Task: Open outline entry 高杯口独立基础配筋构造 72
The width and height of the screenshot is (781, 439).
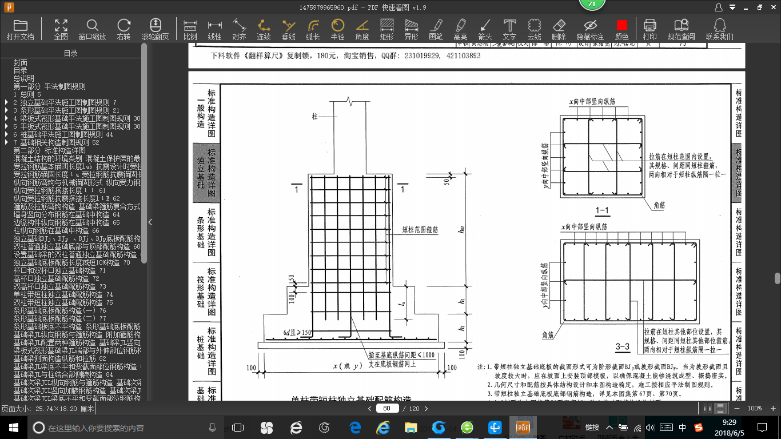Action: (56, 278)
